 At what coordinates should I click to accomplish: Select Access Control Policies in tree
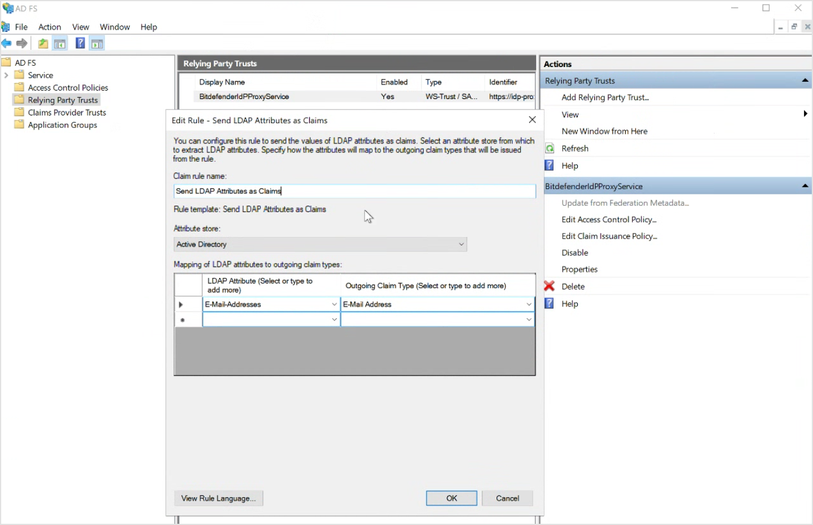click(x=68, y=88)
